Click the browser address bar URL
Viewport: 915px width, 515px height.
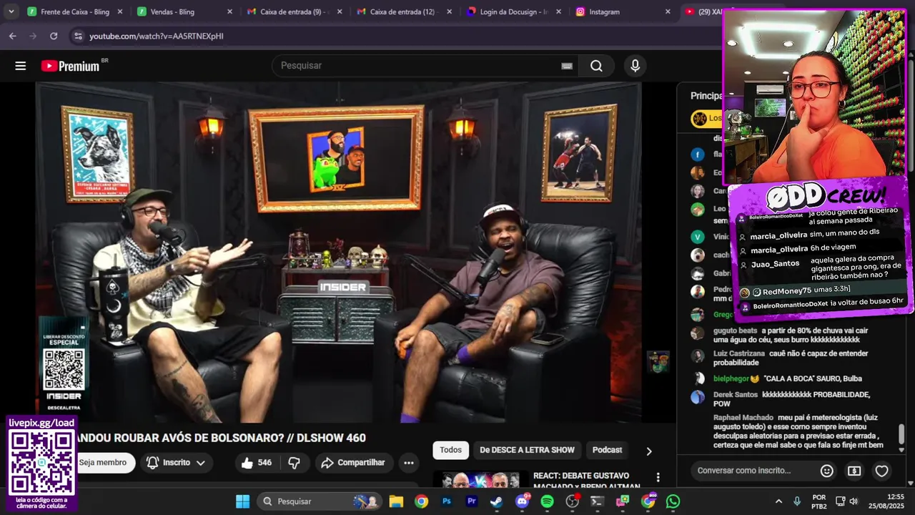pos(157,36)
